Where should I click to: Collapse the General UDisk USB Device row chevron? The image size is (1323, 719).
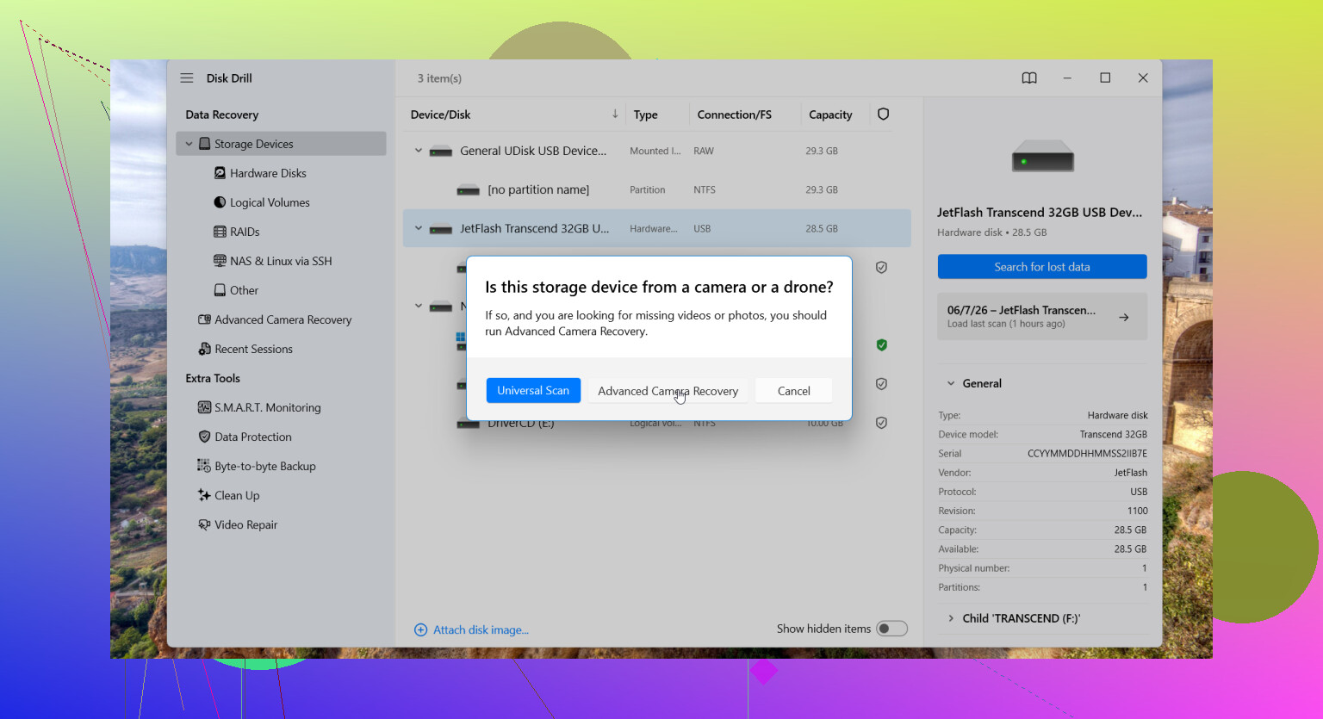419,151
